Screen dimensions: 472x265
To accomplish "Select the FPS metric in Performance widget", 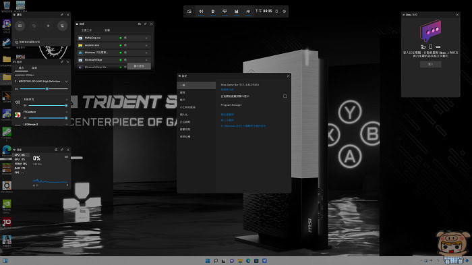I will tap(20, 173).
